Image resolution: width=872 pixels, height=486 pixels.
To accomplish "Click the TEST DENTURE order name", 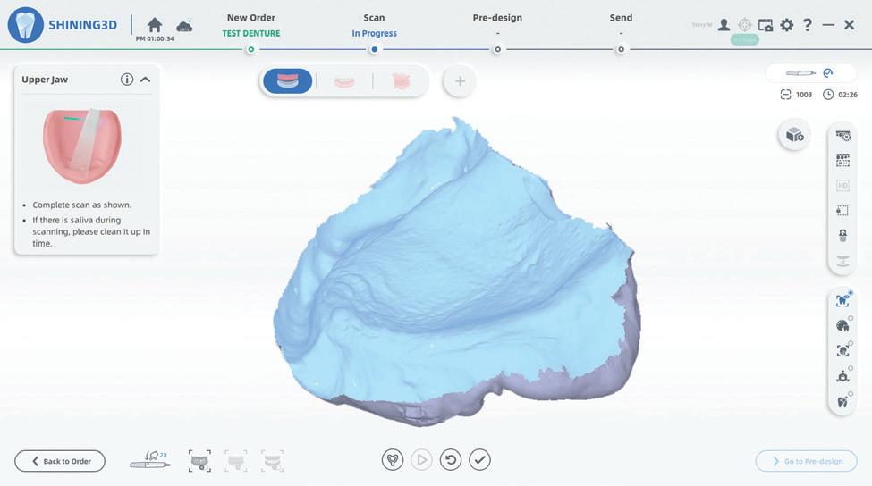I will [x=250, y=33].
